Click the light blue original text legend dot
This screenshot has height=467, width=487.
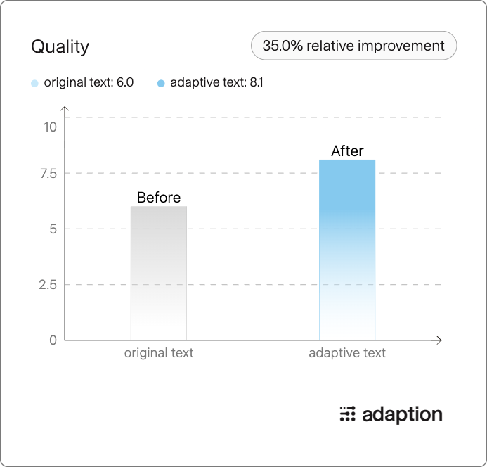tap(34, 83)
